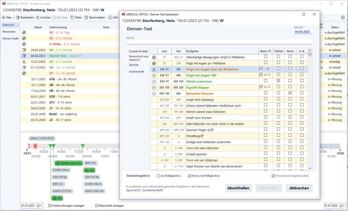Click the NOTIZ input field

point(220,42)
